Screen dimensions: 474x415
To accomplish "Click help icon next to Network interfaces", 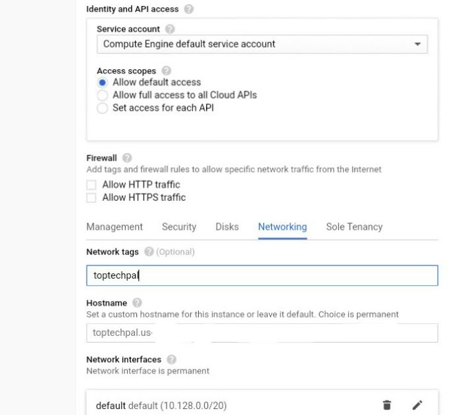I will tap(171, 360).
